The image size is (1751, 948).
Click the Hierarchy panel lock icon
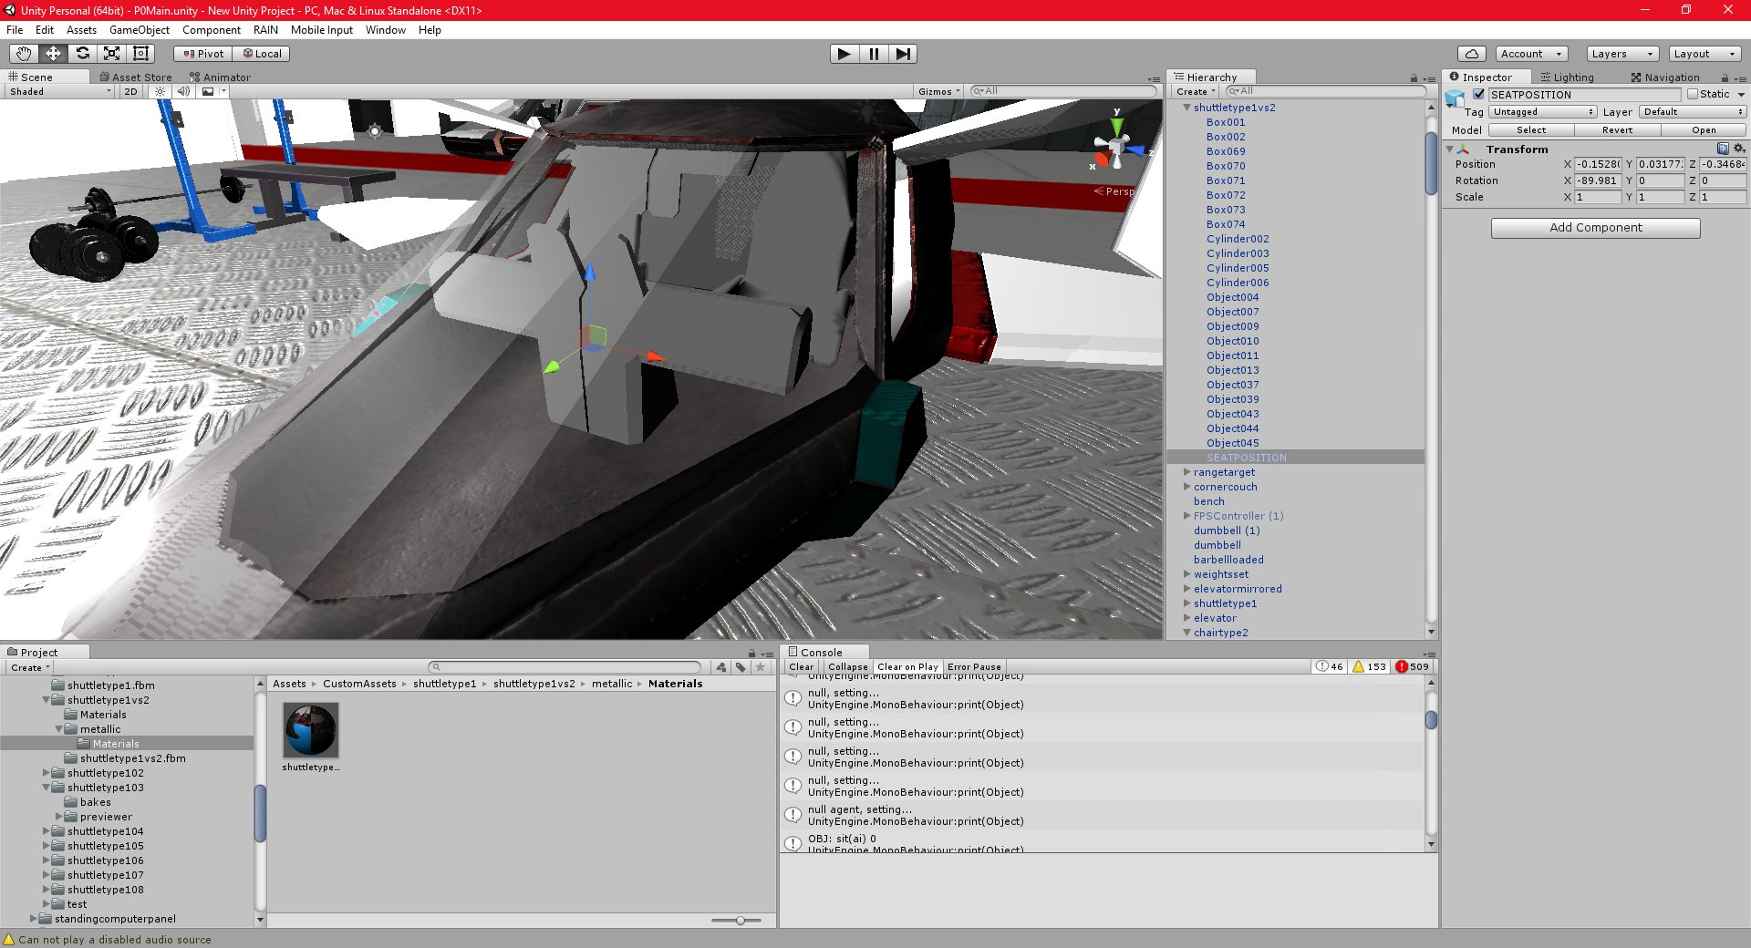1414,78
